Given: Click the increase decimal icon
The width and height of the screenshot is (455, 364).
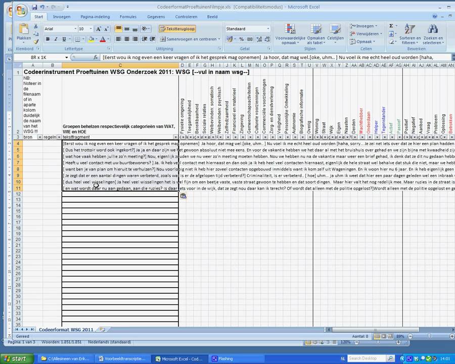Looking at the screenshot, I should point(259,39).
